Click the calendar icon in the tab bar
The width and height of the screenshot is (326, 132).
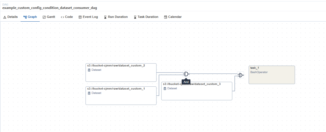pos(165,17)
